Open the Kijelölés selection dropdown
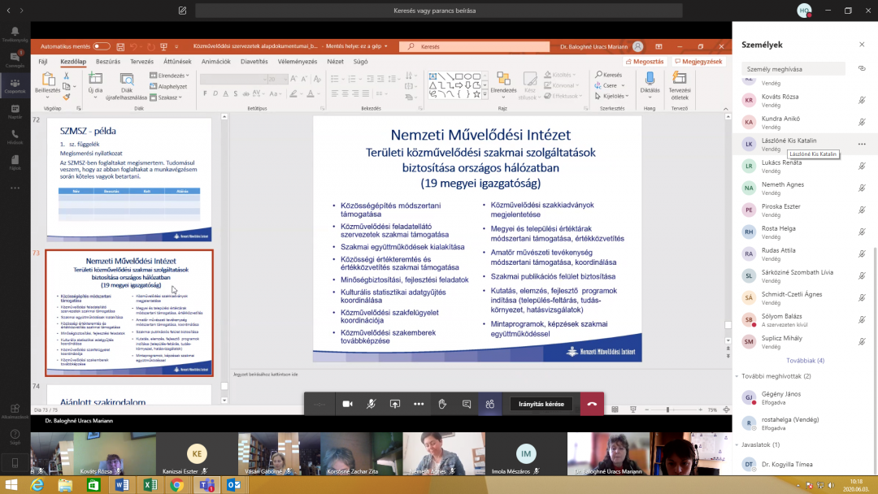 (612, 96)
